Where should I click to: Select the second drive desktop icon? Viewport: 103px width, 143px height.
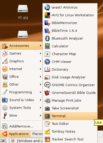[x=23, y=35]
